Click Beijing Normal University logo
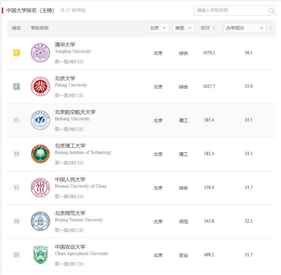The width and height of the screenshot is (281, 275). (x=40, y=221)
